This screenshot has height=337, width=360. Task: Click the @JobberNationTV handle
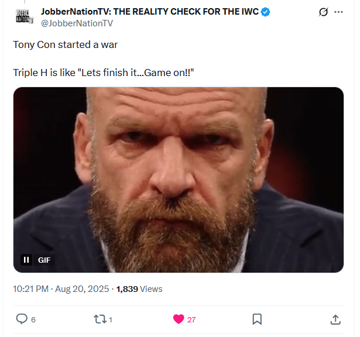[77, 23]
